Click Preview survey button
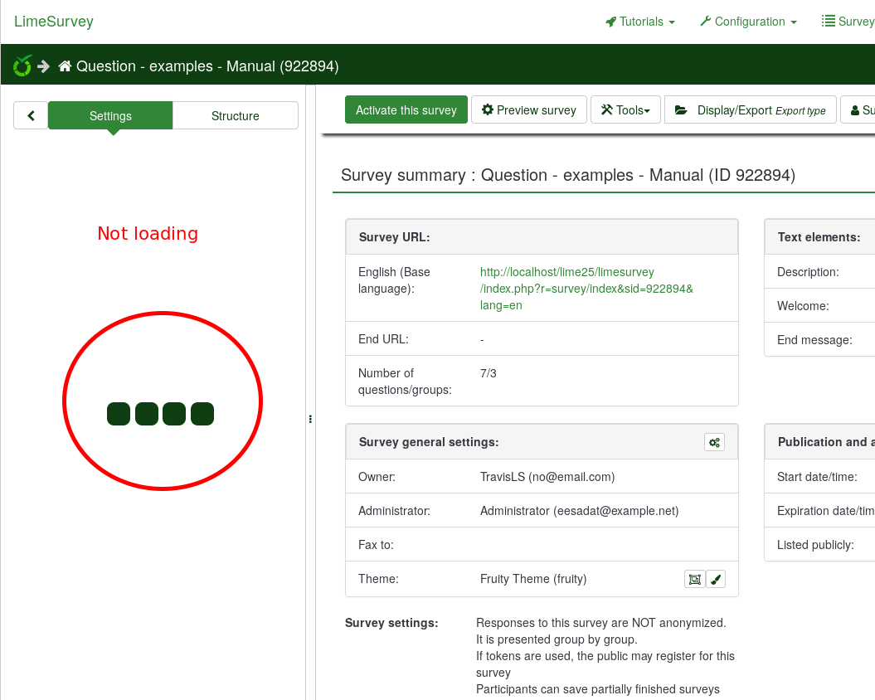This screenshot has width=875, height=700. (529, 110)
